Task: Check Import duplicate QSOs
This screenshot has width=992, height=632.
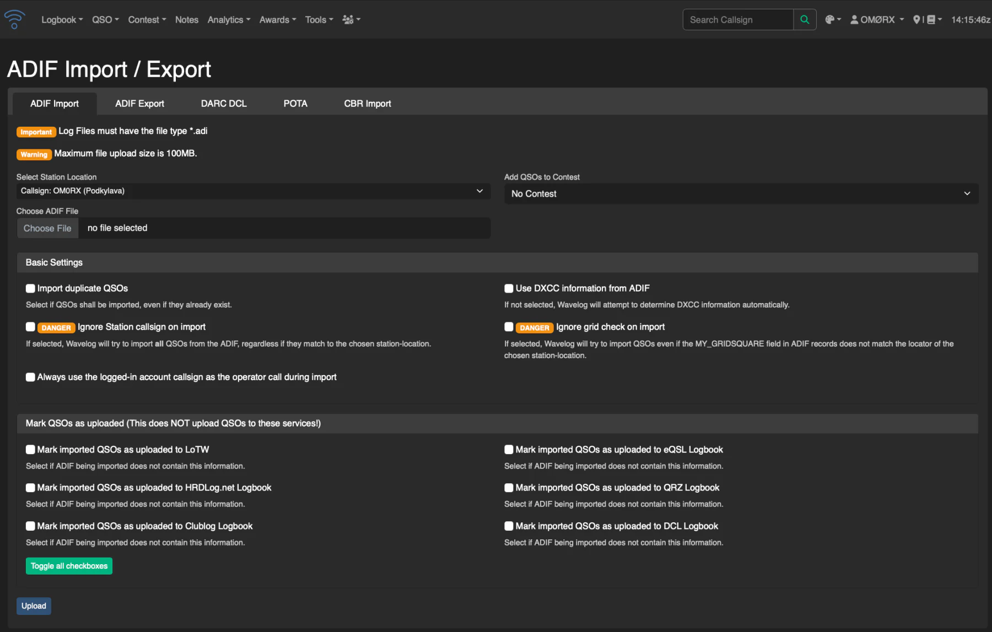Action: pyautogui.click(x=30, y=288)
